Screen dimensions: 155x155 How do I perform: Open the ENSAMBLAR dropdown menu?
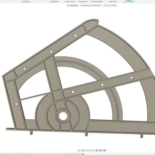point(54,2)
